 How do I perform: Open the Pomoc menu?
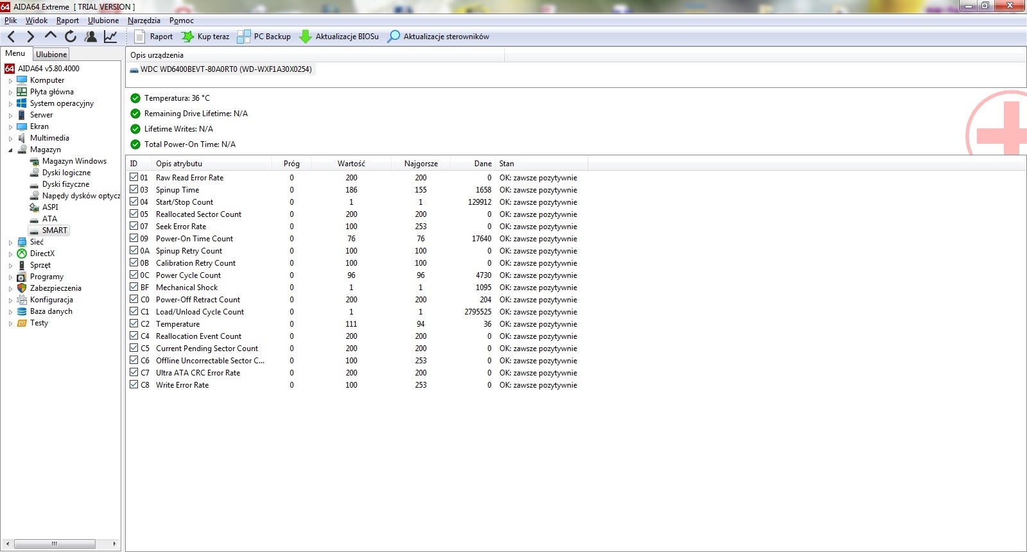point(182,21)
